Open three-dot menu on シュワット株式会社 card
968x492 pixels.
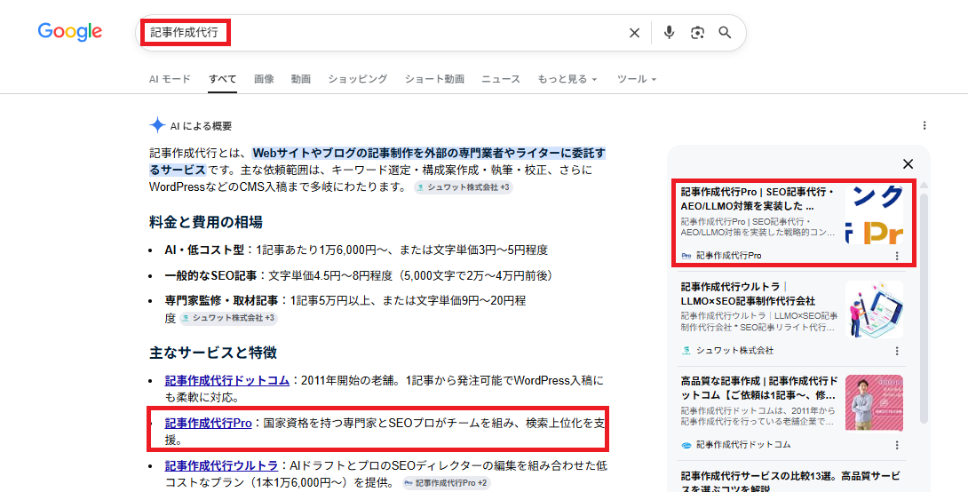point(897,351)
